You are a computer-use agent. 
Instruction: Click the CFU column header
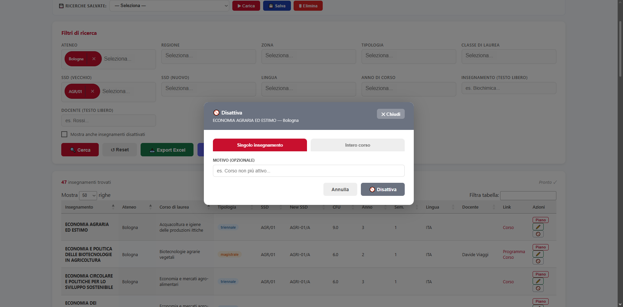pos(336,207)
